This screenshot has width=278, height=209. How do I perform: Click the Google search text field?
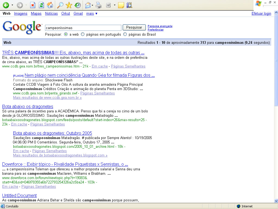83,28
